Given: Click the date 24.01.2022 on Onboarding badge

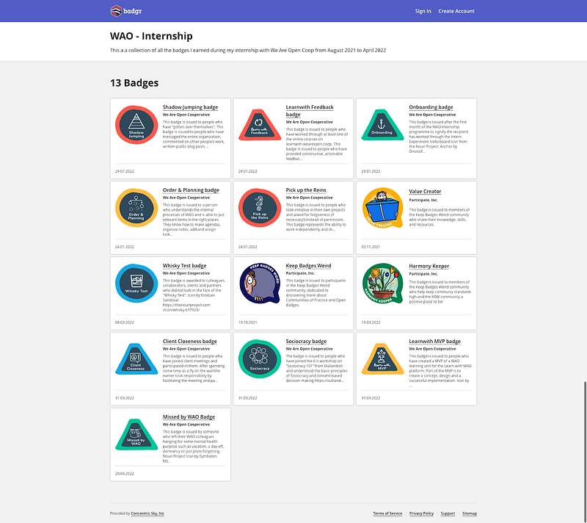Looking at the screenshot, I should click(x=371, y=171).
